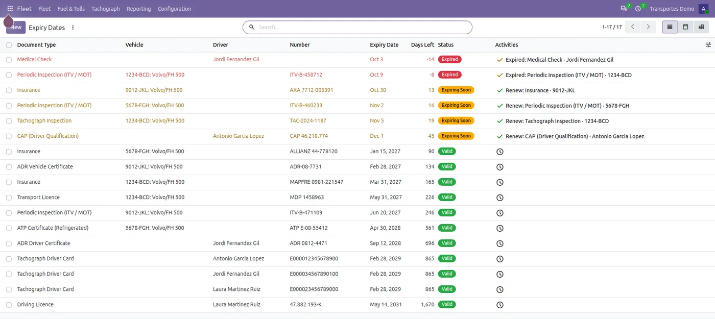Select checkbox for AXA 7712-003391 insurance row

coord(9,90)
